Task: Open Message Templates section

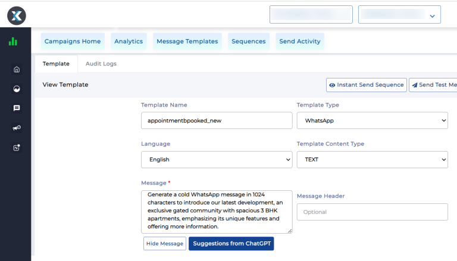Action: 187,42
